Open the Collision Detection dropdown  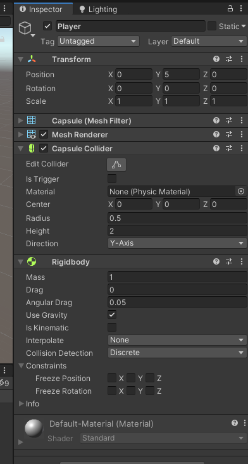177,353
